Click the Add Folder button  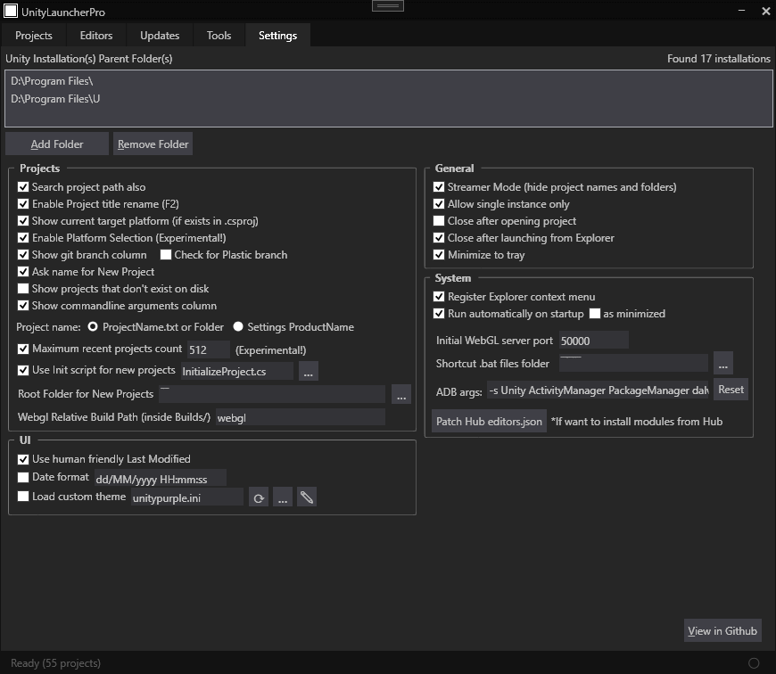(x=57, y=144)
